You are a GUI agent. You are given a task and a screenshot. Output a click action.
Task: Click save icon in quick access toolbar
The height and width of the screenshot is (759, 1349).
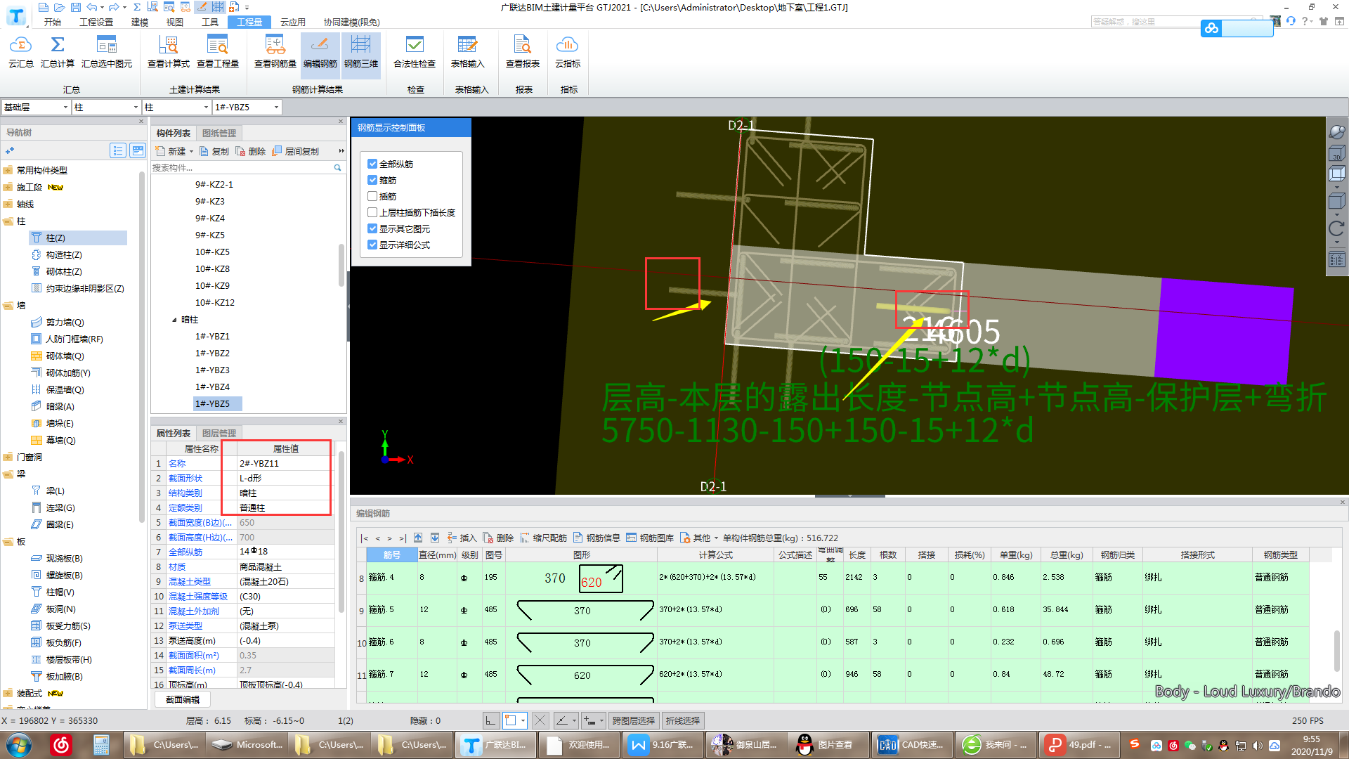click(76, 7)
